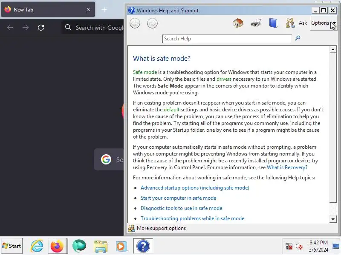Open the Windows Start menu

pyautogui.click(x=12, y=246)
